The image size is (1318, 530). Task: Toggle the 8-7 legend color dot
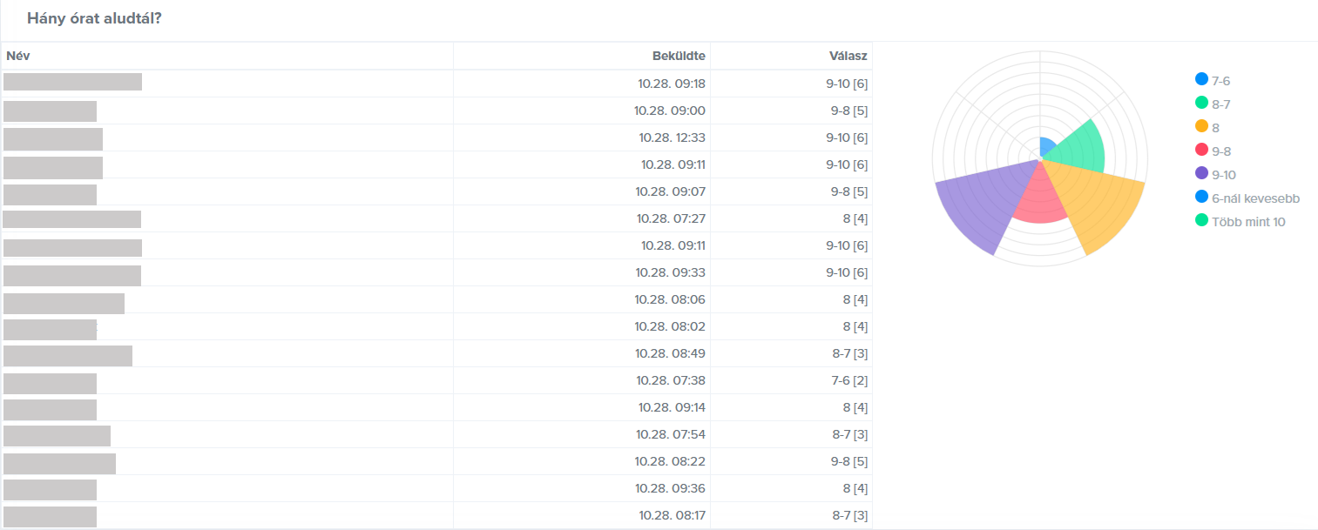[1202, 104]
